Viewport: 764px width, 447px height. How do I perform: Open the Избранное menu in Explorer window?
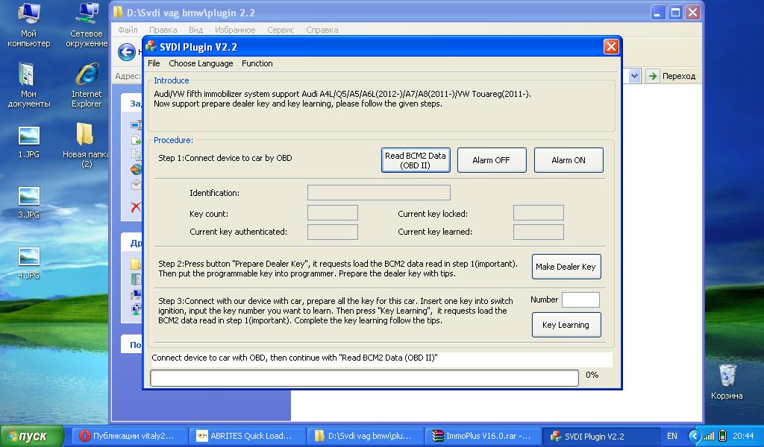(235, 30)
